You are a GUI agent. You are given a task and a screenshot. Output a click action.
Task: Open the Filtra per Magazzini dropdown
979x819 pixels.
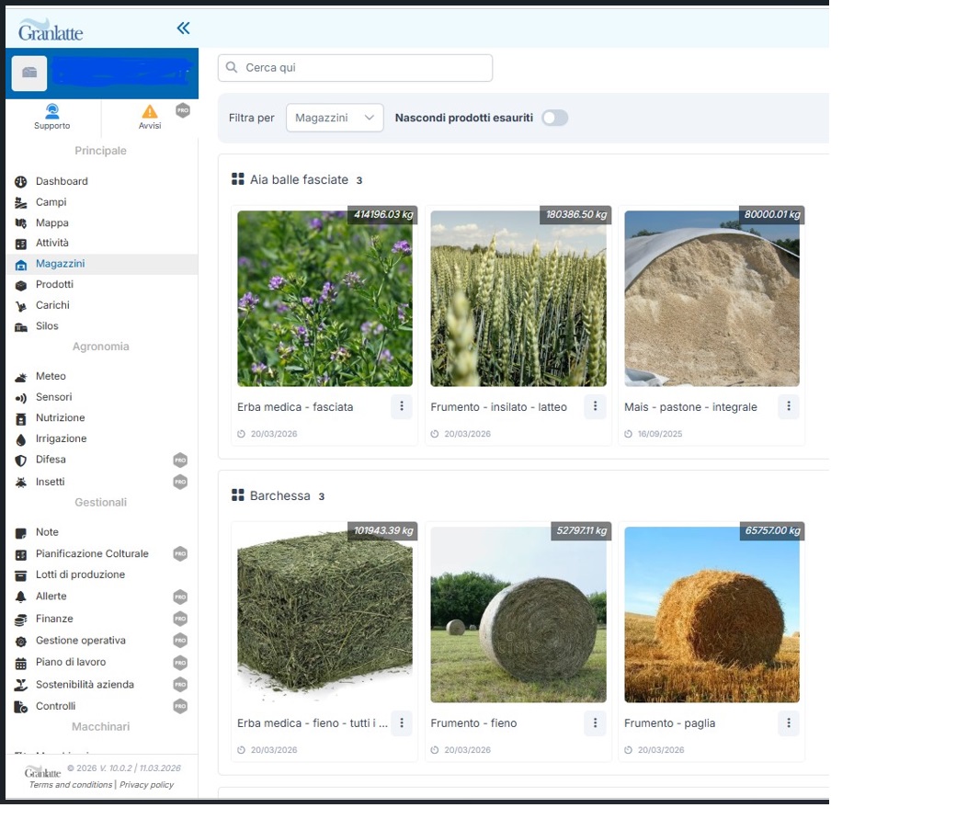click(x=335, y=118)
